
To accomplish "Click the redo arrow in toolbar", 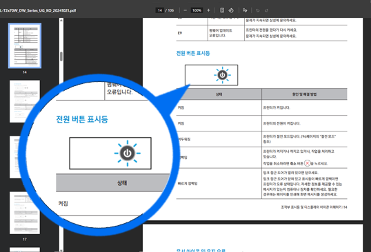I will pos(266,10).
